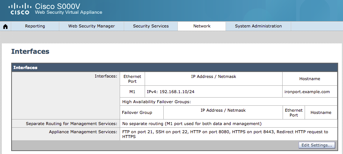Open the System Administration menu
Viewport: 343px width, 154px height.
point(258,26)
